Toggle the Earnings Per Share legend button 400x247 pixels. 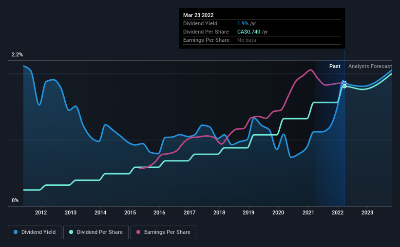(x=163, y=232)
